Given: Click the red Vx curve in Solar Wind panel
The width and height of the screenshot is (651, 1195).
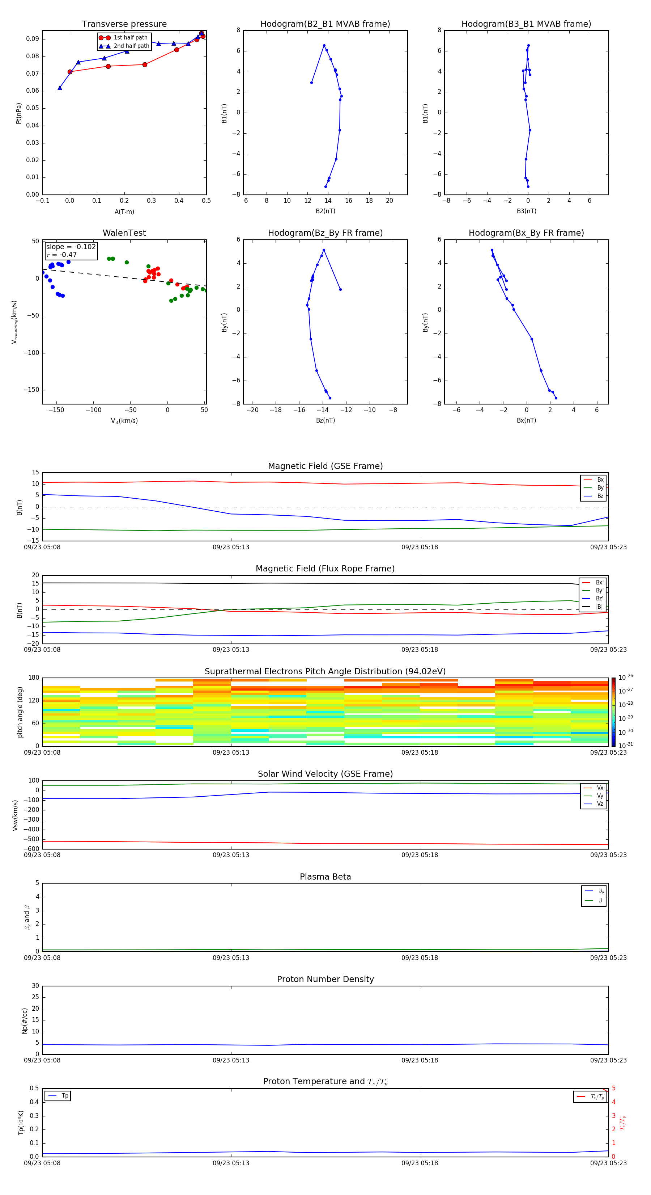Looking at the screenshot, I should 325,843.
